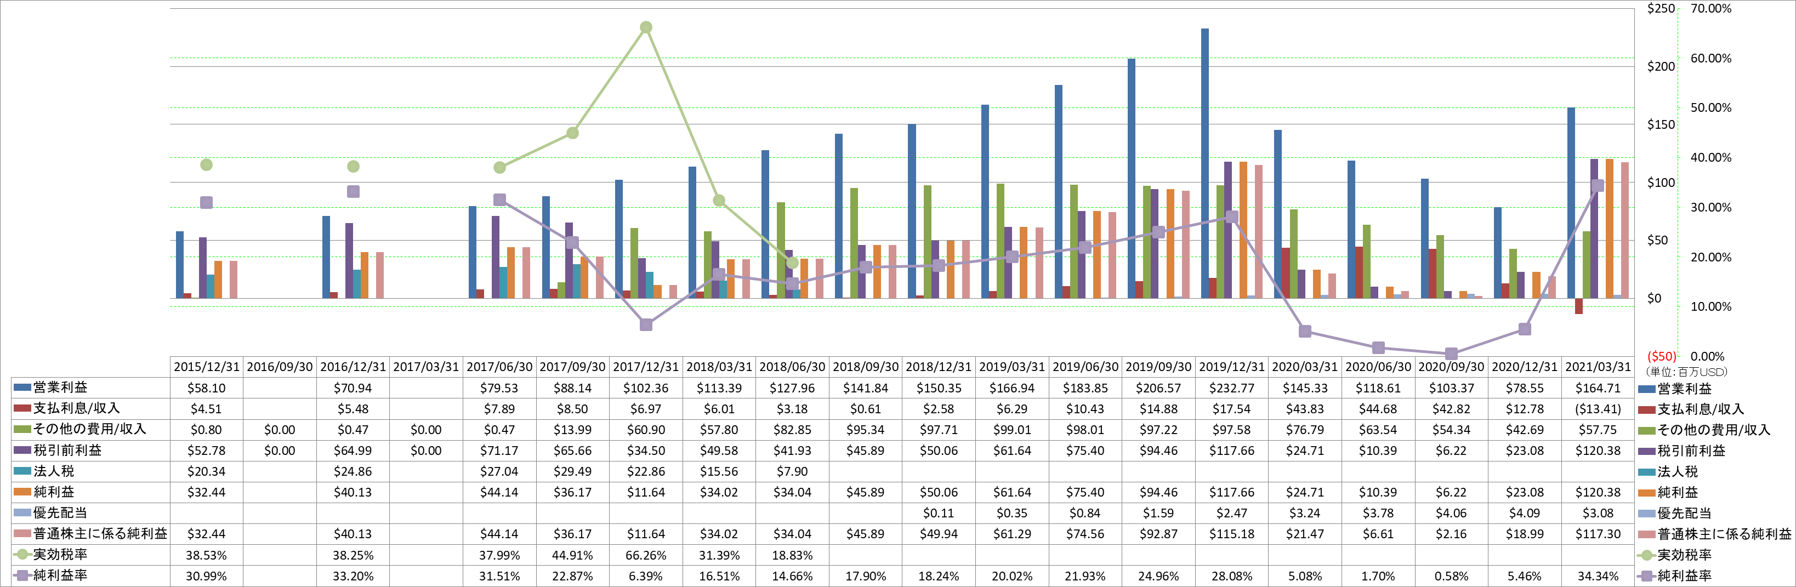
Task: Click the green tax-rate peak marker at 2017/12/31
Action: pos(646,27)
